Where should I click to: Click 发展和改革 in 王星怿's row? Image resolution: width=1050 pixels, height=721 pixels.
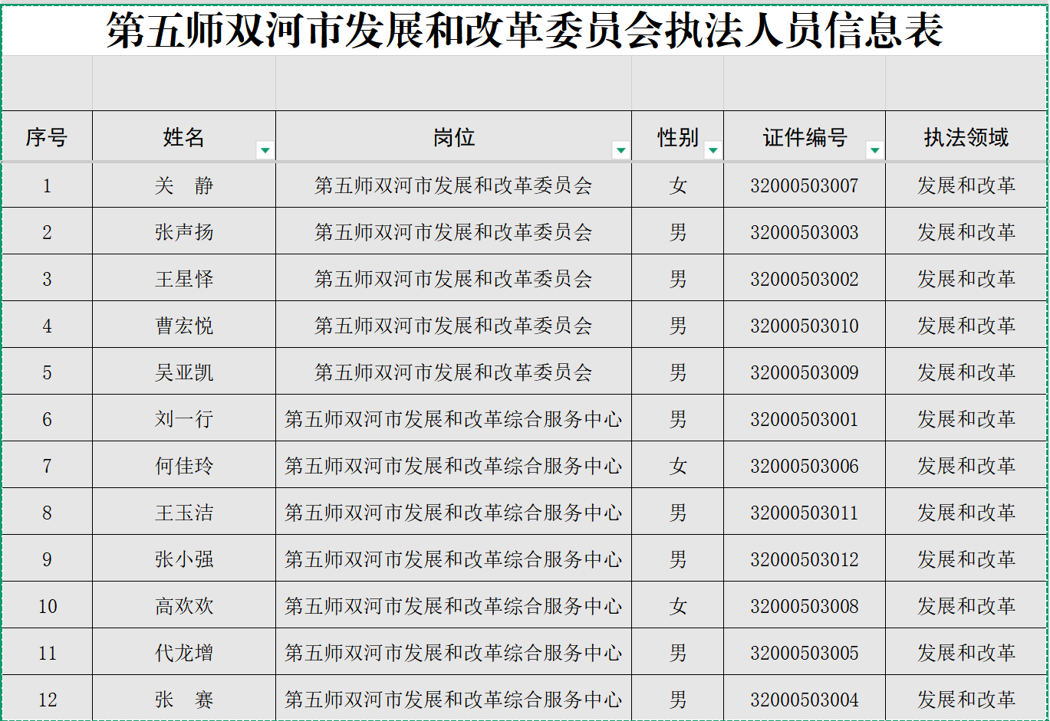point(966,279)
